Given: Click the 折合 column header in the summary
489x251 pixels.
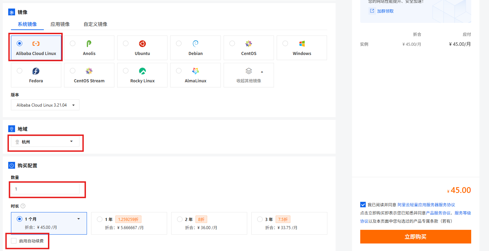Looking at the screenshot, I should pos(417,34).
